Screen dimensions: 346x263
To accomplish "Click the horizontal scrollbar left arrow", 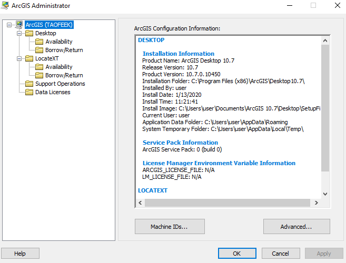I will point(140,203).
